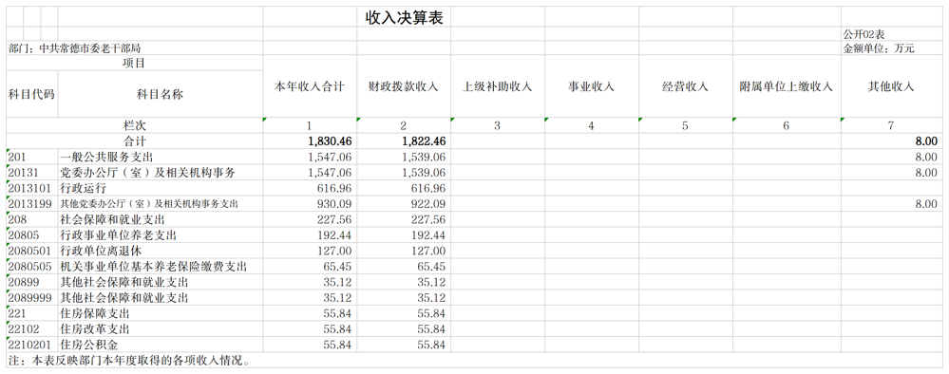
Task: Click the subject name cell in row 20899
Action: pos(161,283)
